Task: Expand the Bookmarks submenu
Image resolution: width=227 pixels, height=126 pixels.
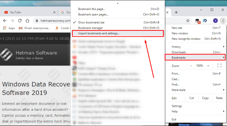Action: tap(195, 57)
